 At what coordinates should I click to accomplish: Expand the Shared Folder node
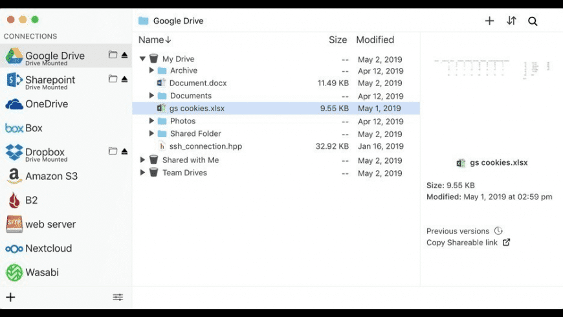click(151, 133)
